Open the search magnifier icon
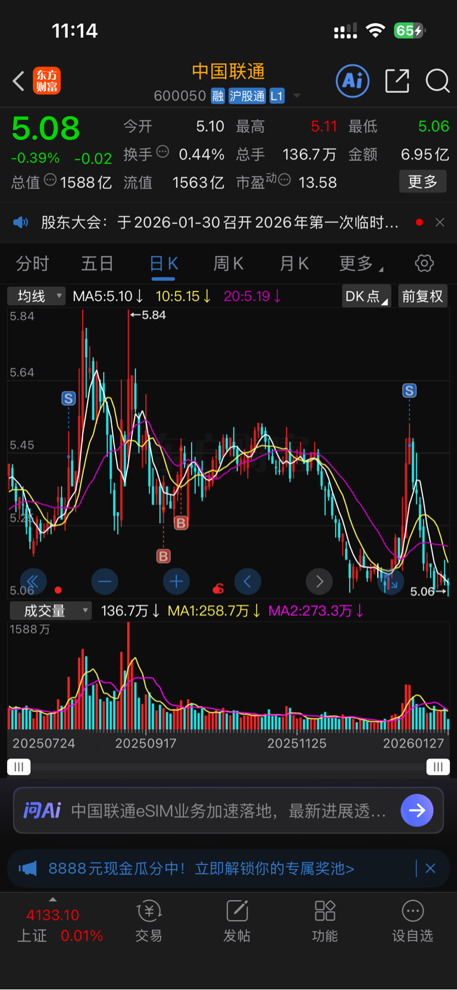Image resolution: width=457 pixels, height=990 pixels. (437, 81)
